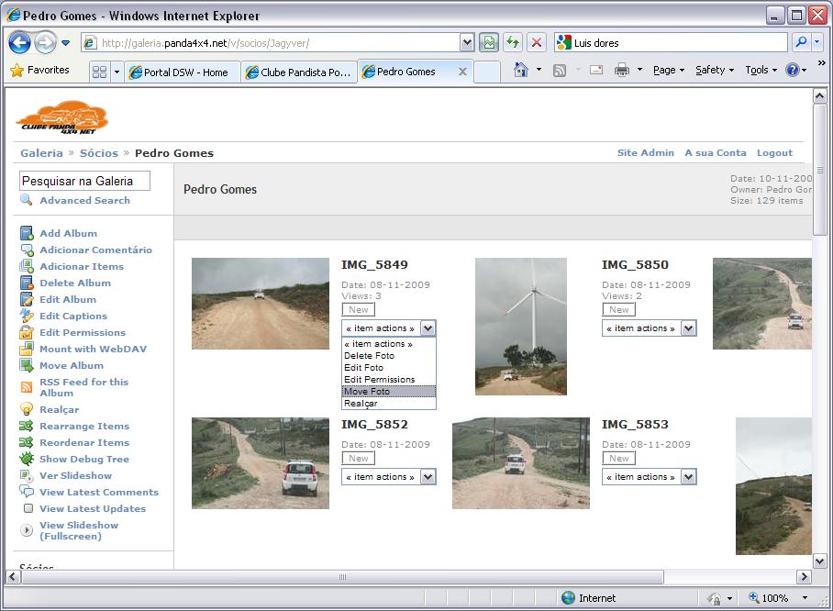Click the Print icon in command bar
Viewport: 833px width, 611px height.
pos(622,70)
